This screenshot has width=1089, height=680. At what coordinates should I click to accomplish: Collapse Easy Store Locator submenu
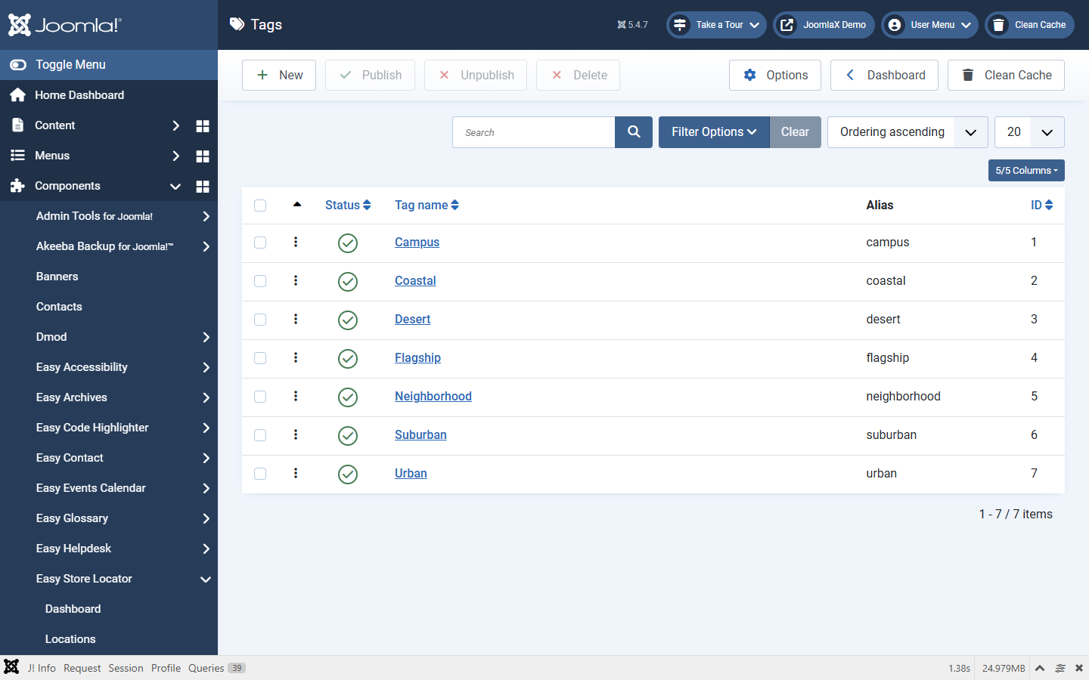tap(206, 579)
